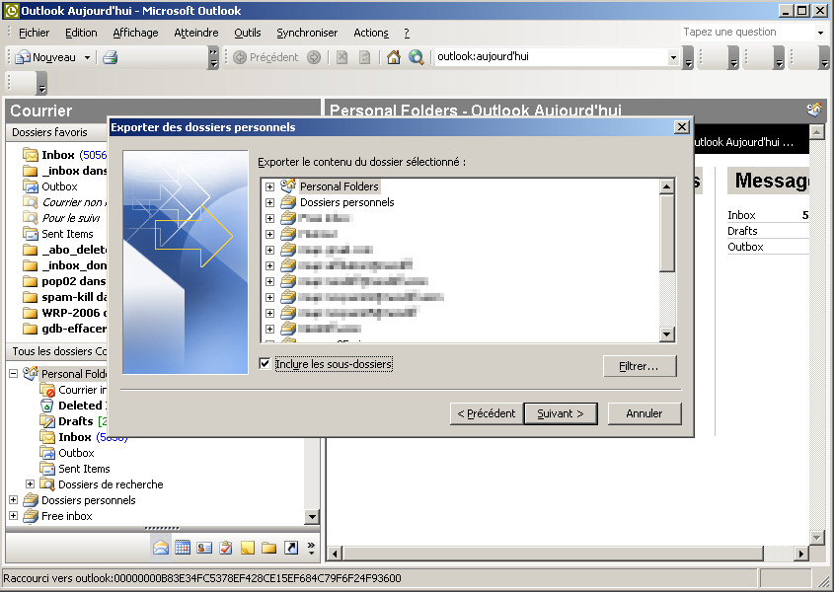The height and width of the screenshot is (594, 835).
Task: Open the Mail view icon in navigation bar
Action: 161,548
